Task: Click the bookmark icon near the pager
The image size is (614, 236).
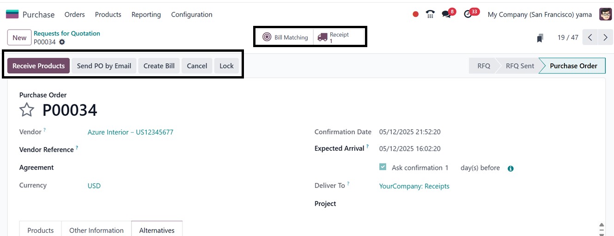Action: click(x=540, y=38)
